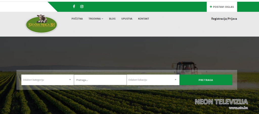259x114 pixels.
Task: Open the Upustva page
Action: tap(127, 19)
